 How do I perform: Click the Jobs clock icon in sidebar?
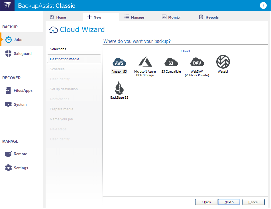click(9, 39)
